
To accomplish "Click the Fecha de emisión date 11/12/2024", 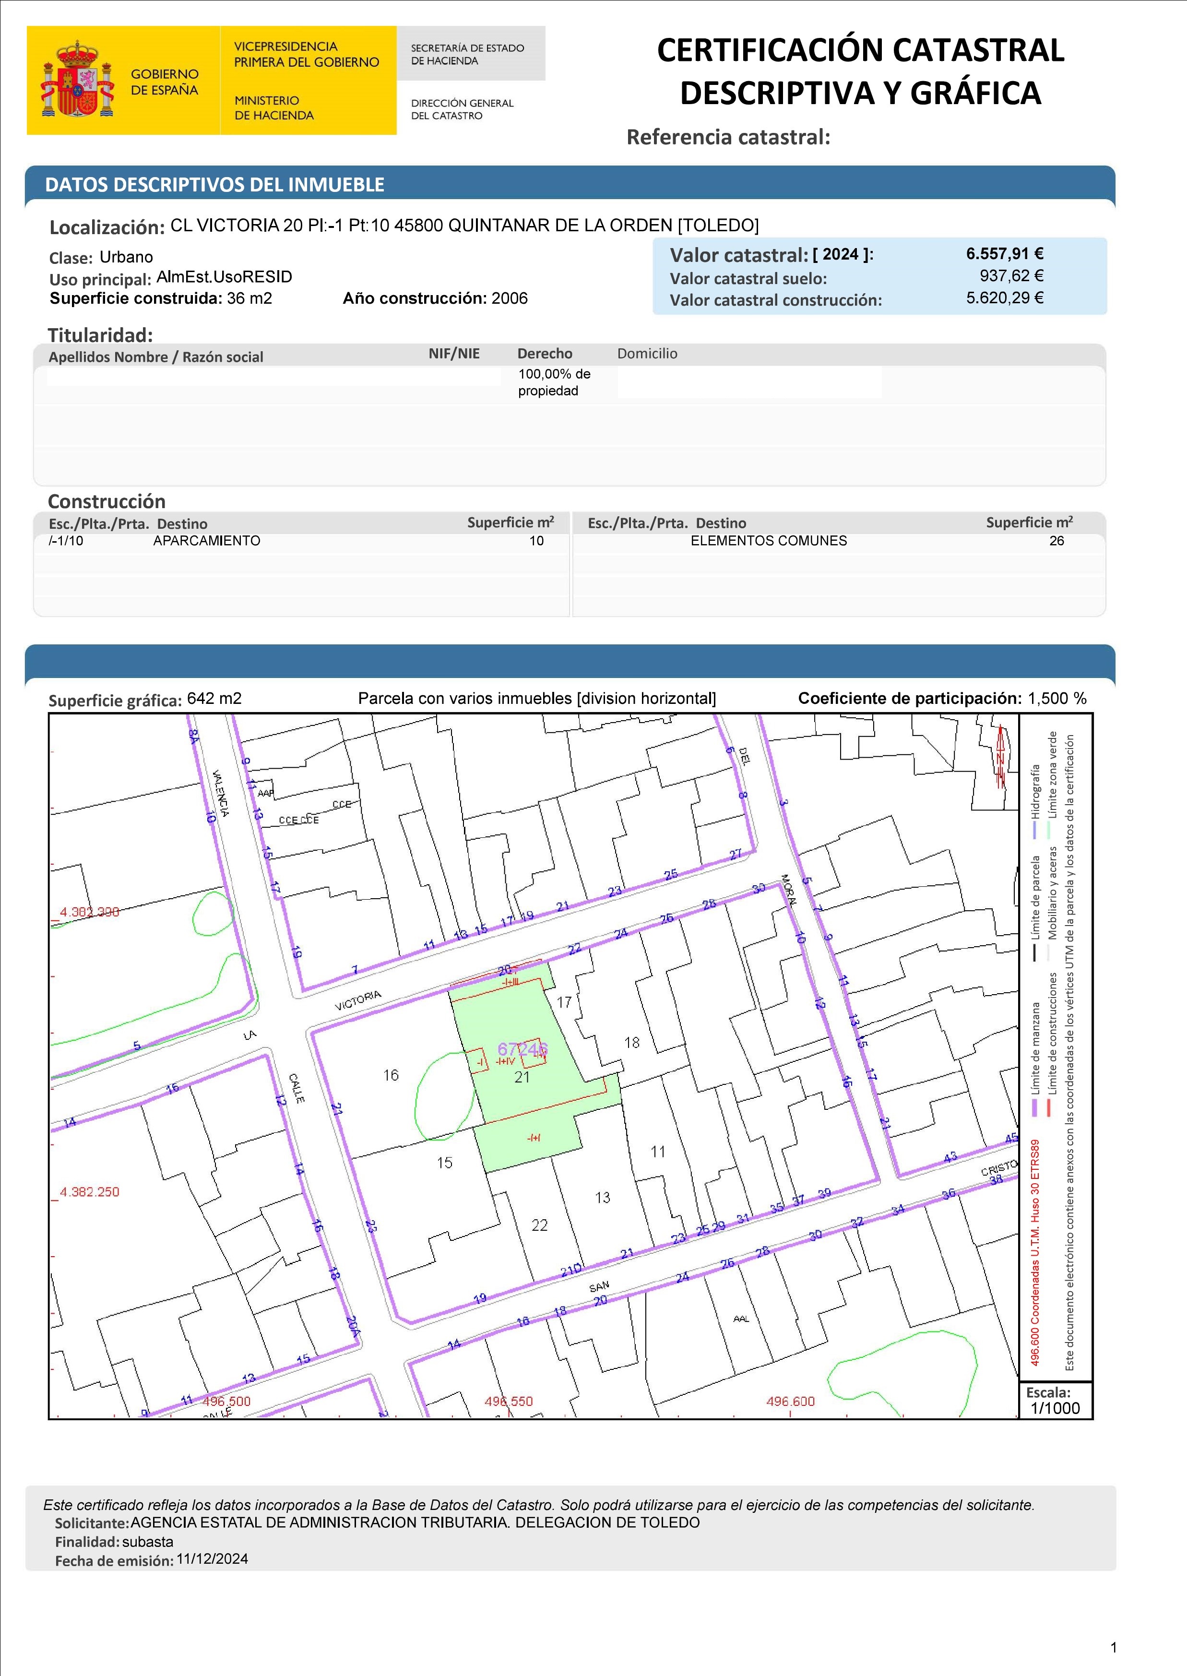I will click(212, 1559).
